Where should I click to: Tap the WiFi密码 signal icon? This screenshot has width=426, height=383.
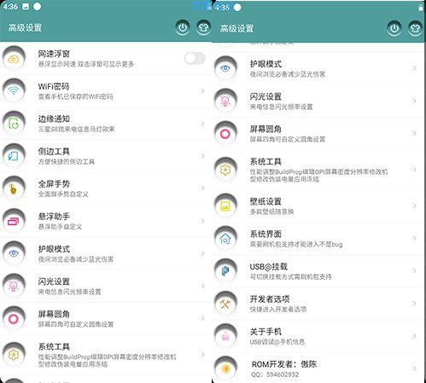[x=14, y=90]
